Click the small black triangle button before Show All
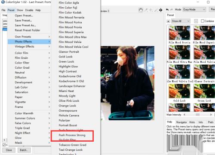 168,21
